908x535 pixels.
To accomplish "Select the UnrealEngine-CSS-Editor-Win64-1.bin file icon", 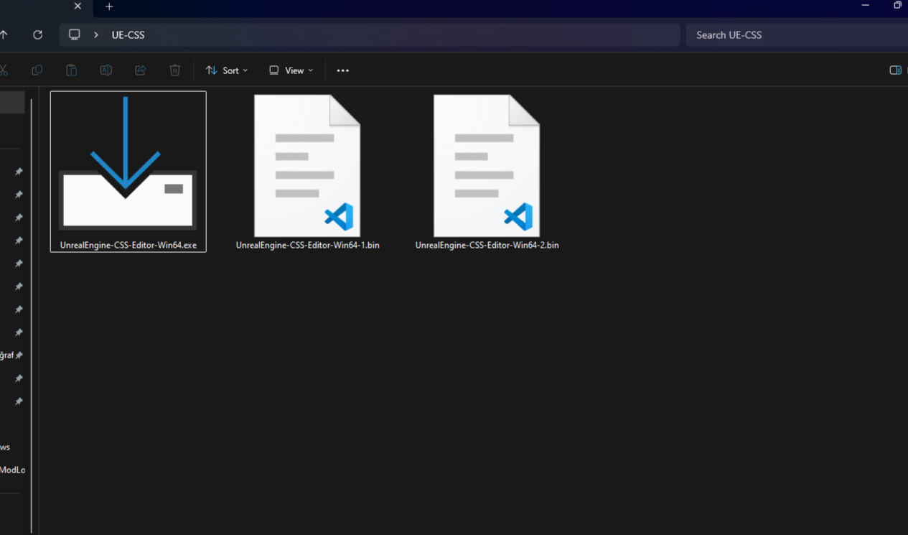I will (307, 166).
